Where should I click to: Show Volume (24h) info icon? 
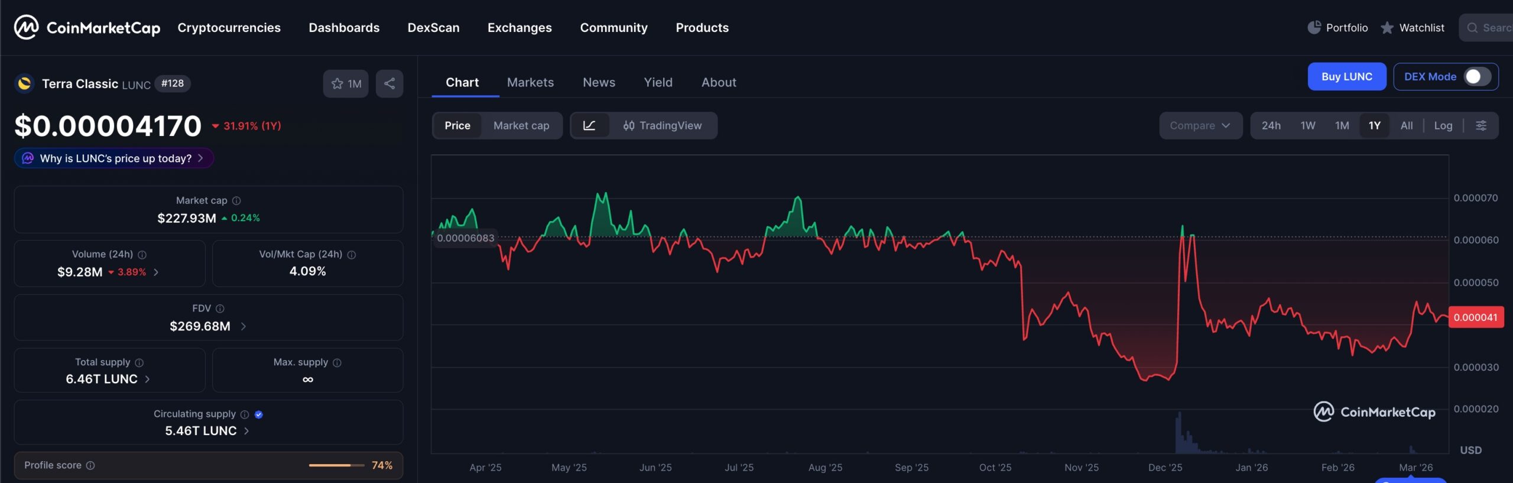[142, 255]
